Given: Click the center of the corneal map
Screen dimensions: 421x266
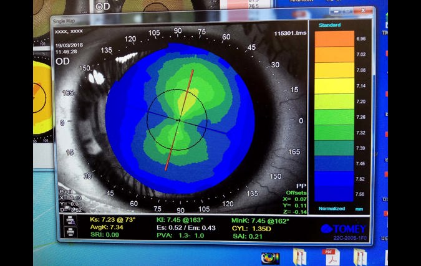Looking at the screenshot, I should coord(178,120).
